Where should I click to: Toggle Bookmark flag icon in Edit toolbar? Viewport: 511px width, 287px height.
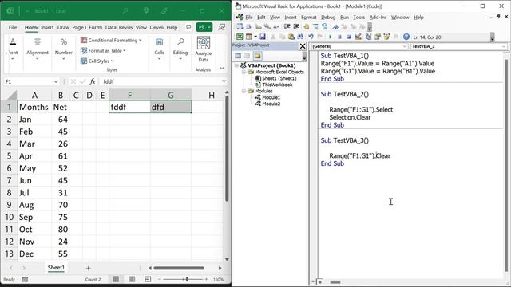[x=335, y=26]
